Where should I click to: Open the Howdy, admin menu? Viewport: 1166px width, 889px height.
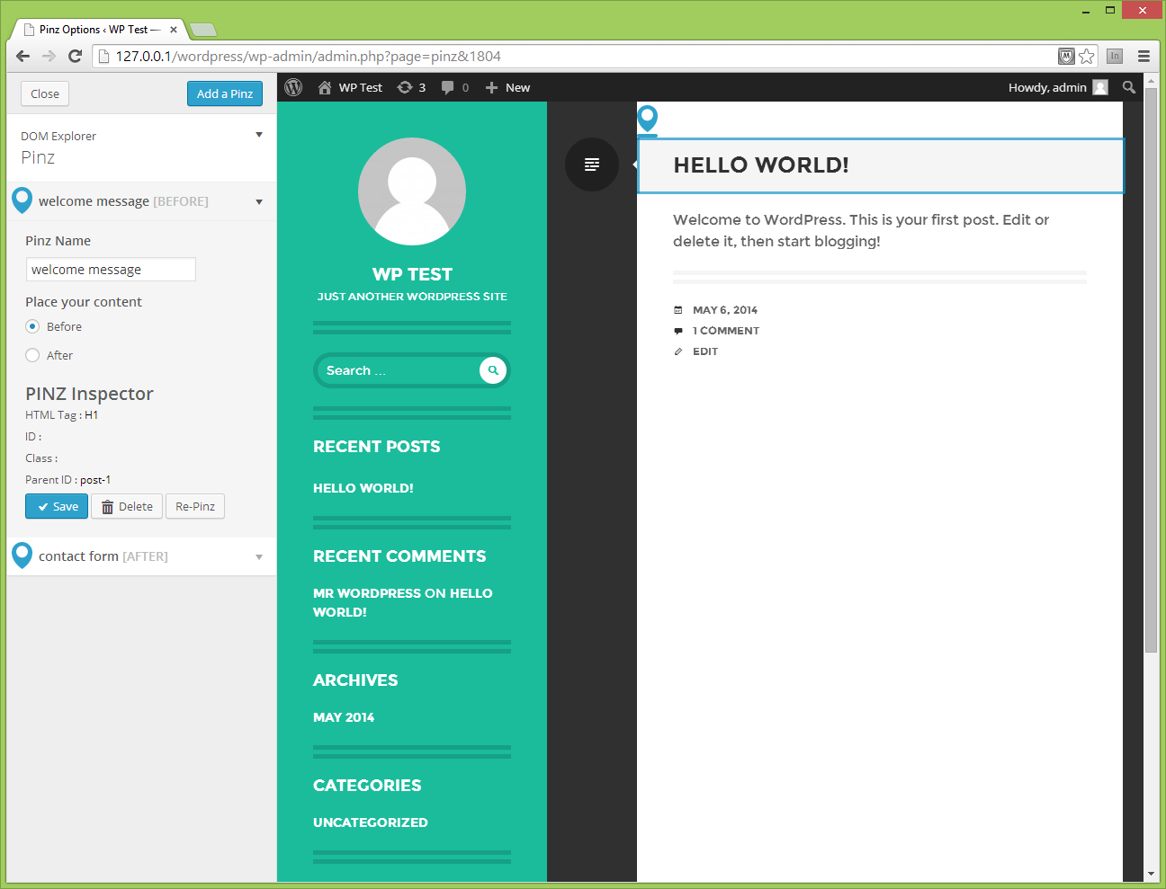[1058, 87]
